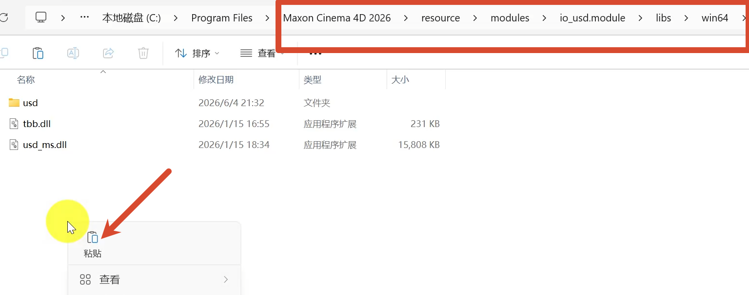
Task: Click the Rename icon in the toolbar
Action: coord(73,53)
